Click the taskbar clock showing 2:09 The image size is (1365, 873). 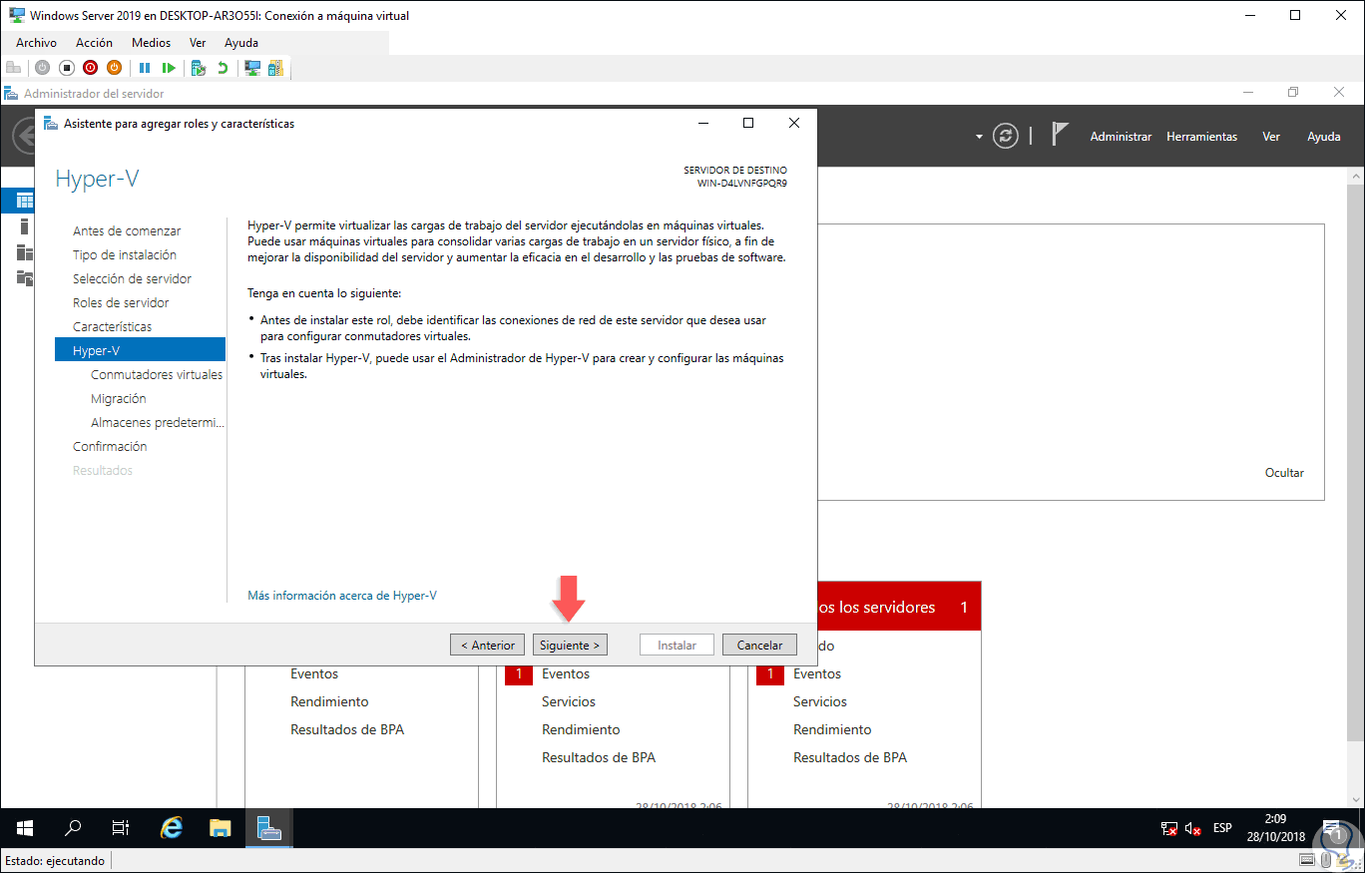(1276, 828)
